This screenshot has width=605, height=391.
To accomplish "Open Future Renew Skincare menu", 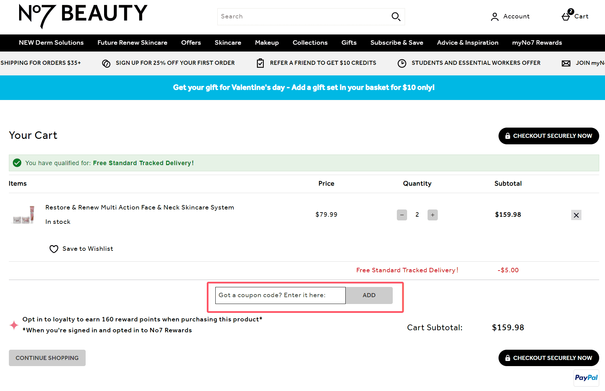I will click(132, 43).
